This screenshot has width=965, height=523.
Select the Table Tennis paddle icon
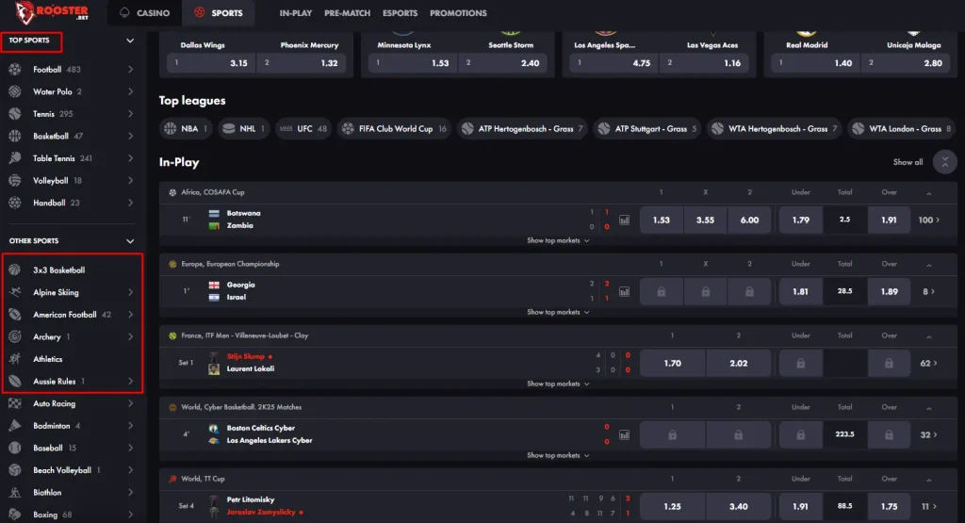click(x=15, y=158)
